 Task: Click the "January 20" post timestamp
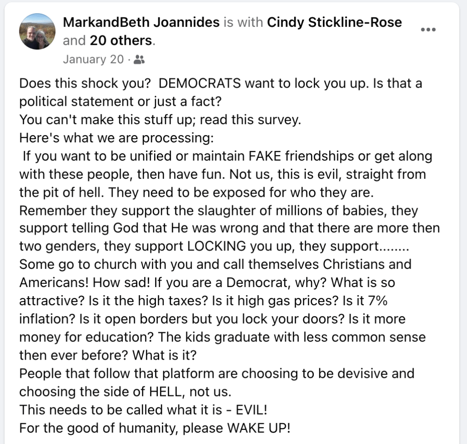(x=93, y=59)
